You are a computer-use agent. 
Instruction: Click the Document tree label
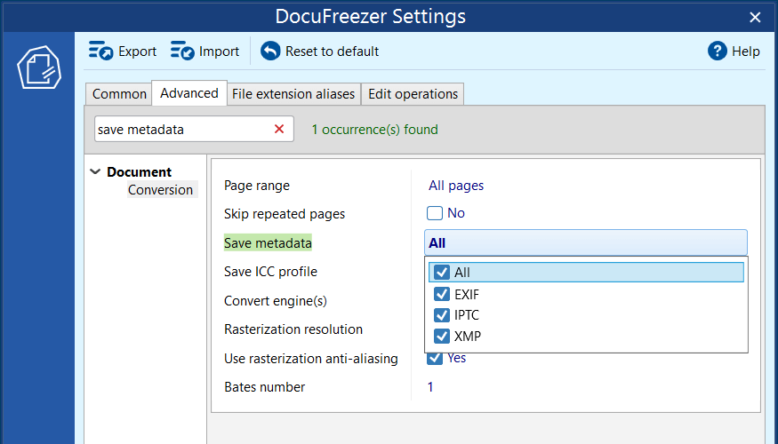[x=139, y=172]
